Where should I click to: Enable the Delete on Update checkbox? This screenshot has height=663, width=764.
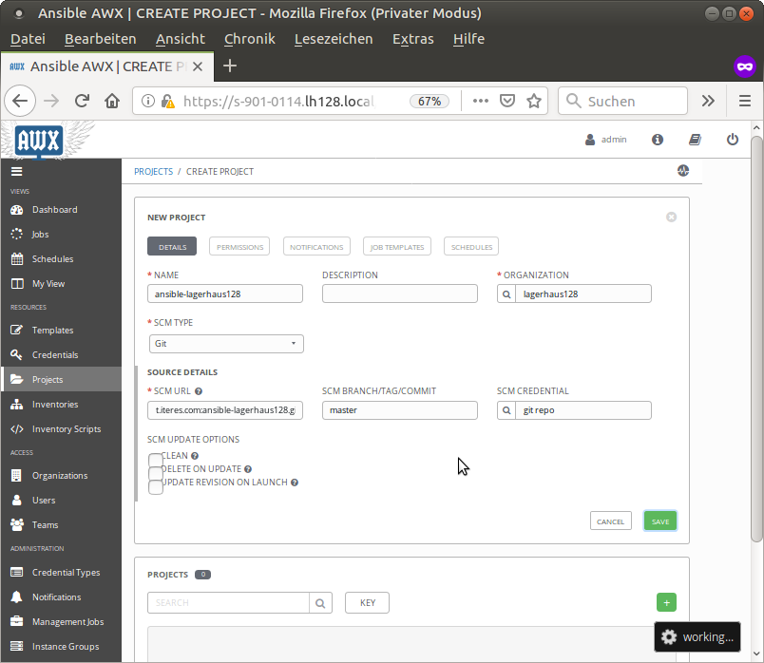pyautogui.click(x=156, y=473)
